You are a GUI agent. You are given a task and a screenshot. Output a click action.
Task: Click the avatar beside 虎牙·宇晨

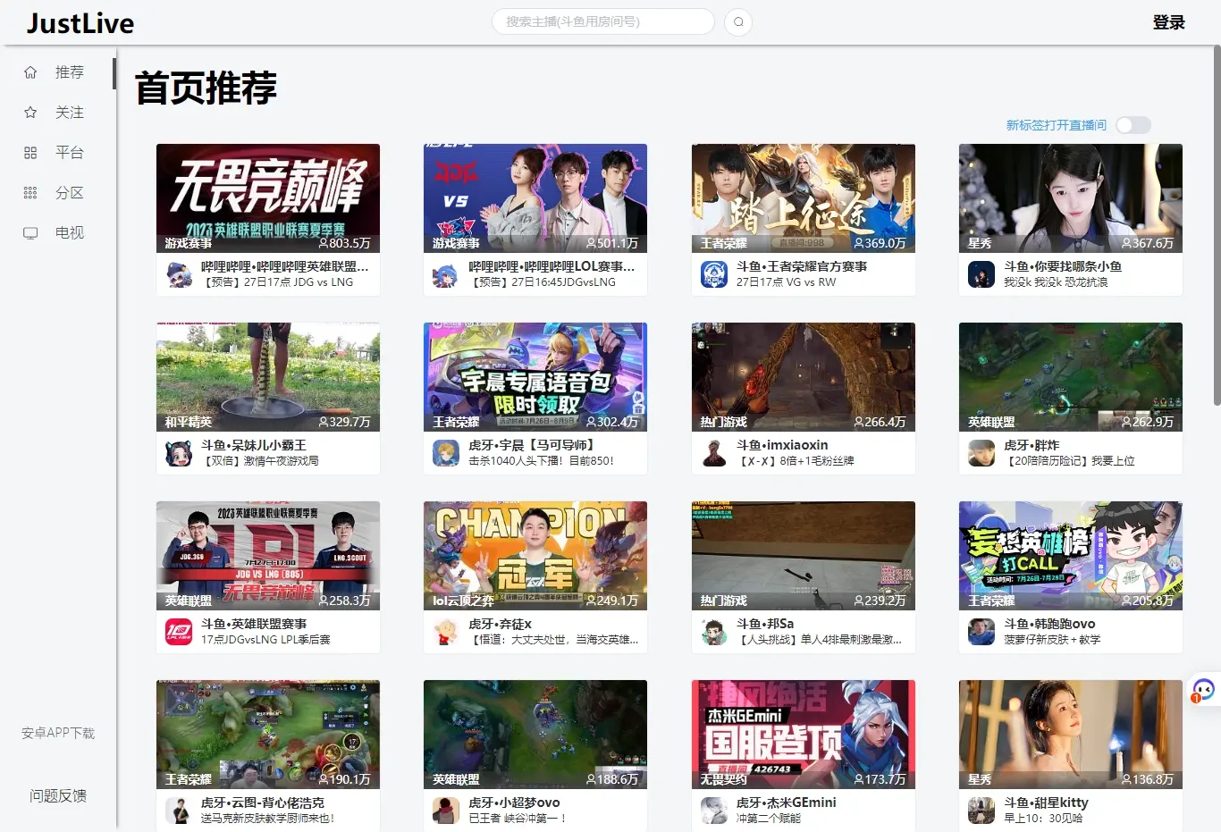(446, 453)
